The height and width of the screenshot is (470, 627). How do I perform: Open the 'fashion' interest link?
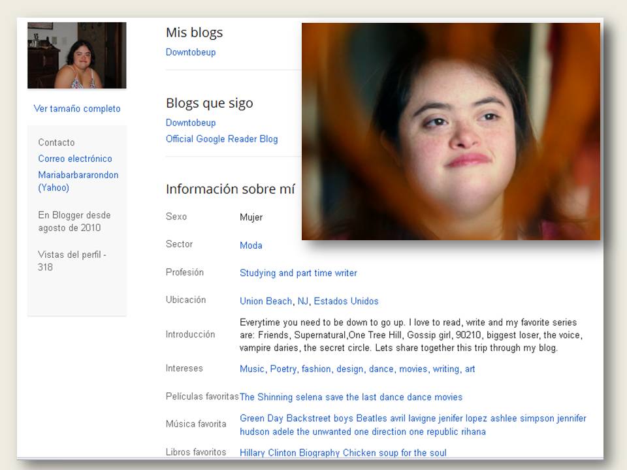coord(316,369)
